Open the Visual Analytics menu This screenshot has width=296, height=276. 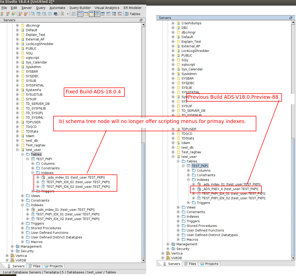point(107,8)
